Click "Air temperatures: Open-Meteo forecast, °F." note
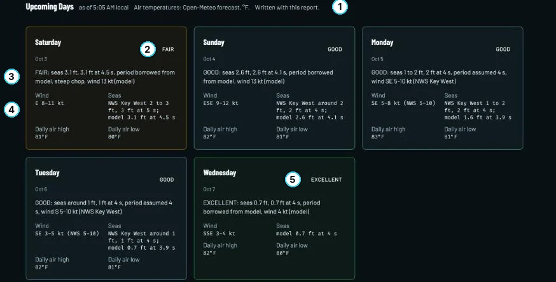This screenshot has height=282, width=556. point(191,8)
